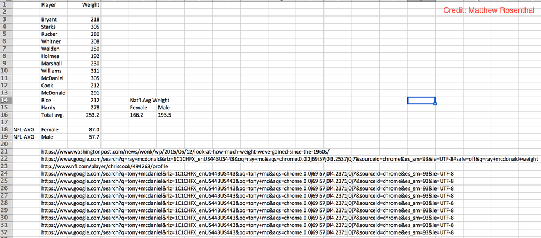Select Williams' weight value of 311
This screenshot has height=238, width=541.
click(x=93, y=71)
